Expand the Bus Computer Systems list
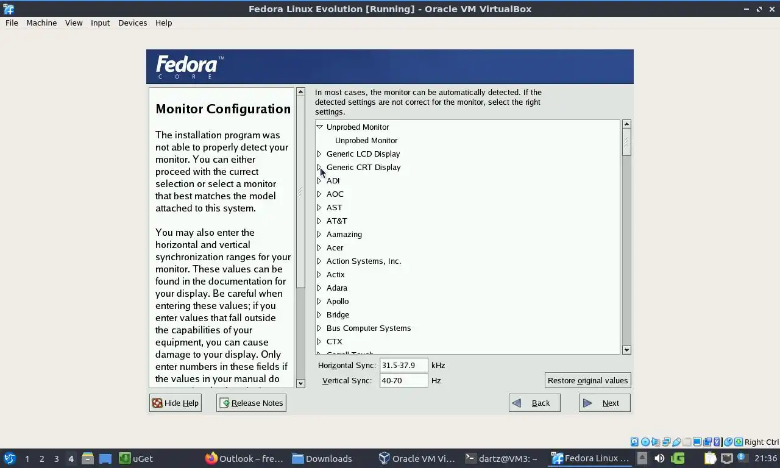The height and width of the screenshot is (468, 780). pyautogui.click(x=319, y=328)
